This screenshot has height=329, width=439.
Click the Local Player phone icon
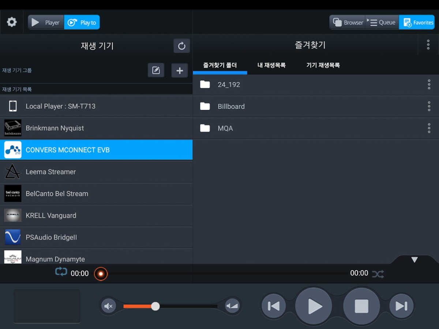pyautogui.click(x=13, y=106)
